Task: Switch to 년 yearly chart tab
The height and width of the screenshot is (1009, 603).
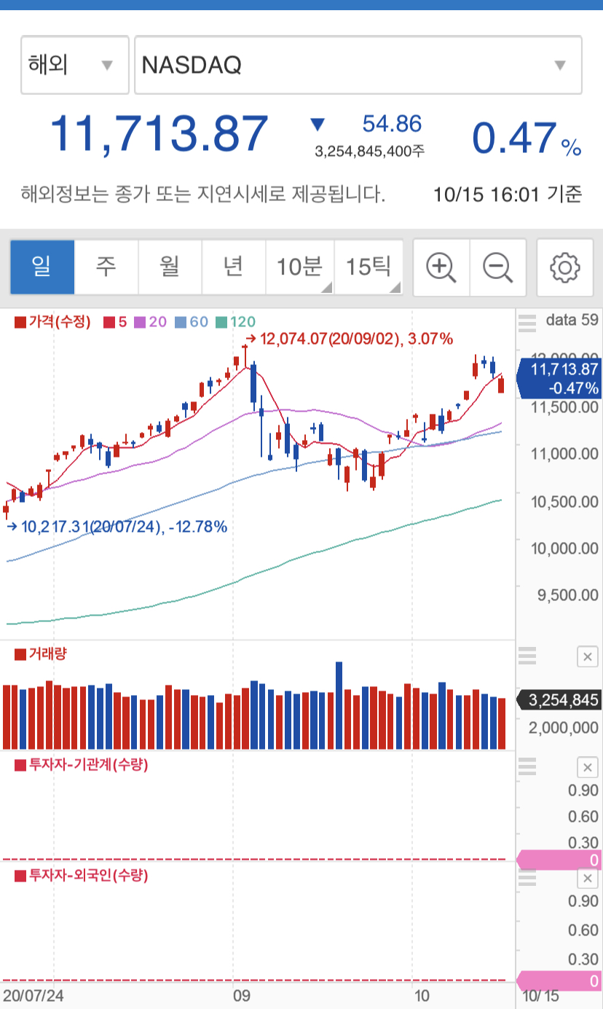Action: click(233, 267)
